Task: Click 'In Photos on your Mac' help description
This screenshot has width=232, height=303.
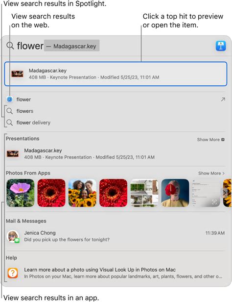Action: pos(123,277)
